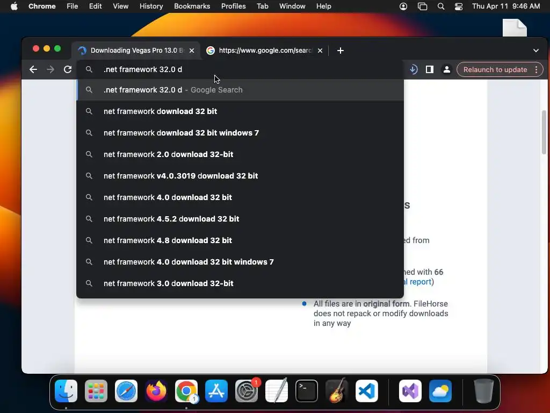Open Control Center in menu bar
The height and width of the screenshot is (413, 550).
click(x=459, y=6)
